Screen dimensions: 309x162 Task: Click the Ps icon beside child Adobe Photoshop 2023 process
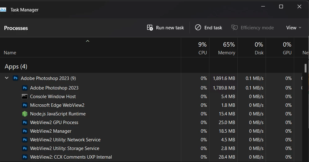click(25, 88)
